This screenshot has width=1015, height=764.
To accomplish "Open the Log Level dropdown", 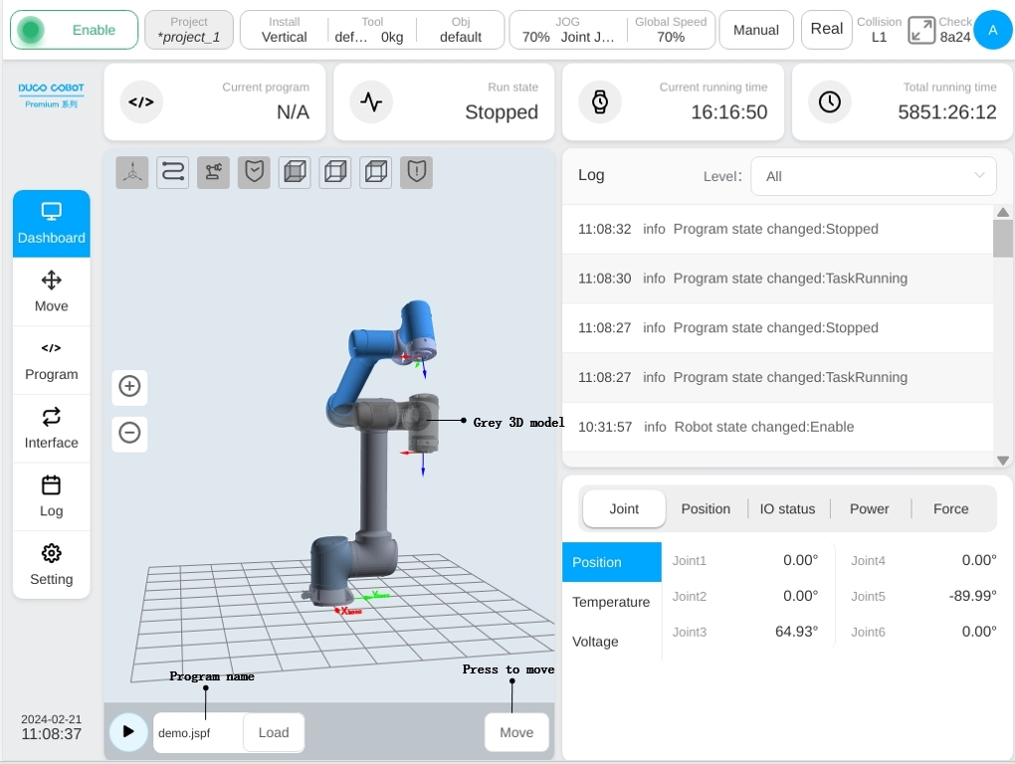I will (874, 176).
